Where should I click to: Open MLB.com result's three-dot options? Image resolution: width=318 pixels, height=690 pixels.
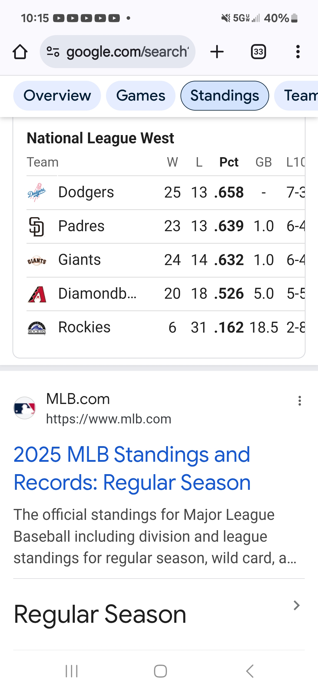tap(299, 401)
